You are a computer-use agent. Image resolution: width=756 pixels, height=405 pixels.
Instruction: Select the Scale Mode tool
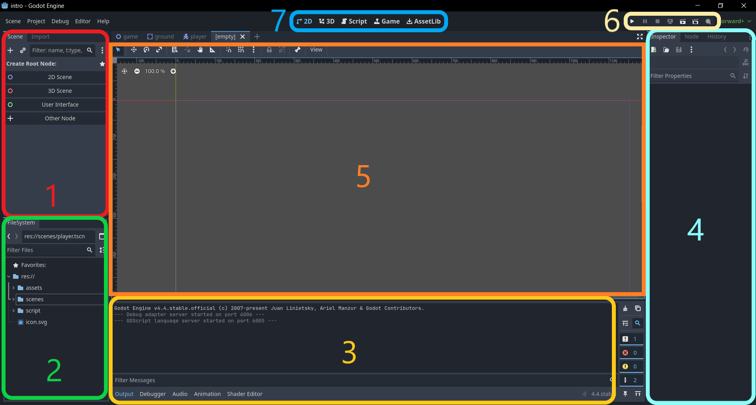159,50
